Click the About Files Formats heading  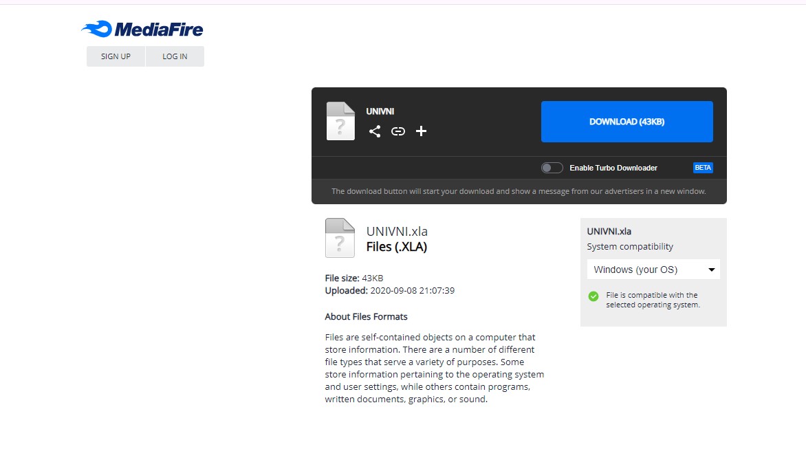pos(366,317)
